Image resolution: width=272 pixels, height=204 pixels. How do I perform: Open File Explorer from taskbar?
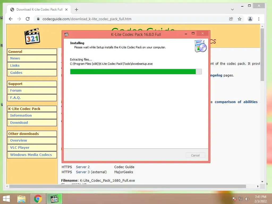click(21, 199)
